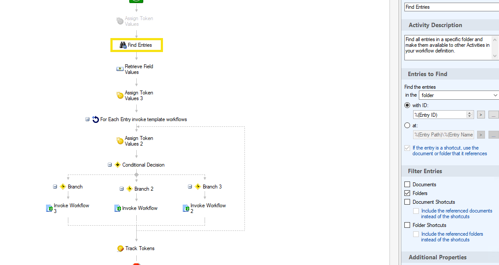
Task: Select the 'at' path radio button
Action: tap(407, 126)
